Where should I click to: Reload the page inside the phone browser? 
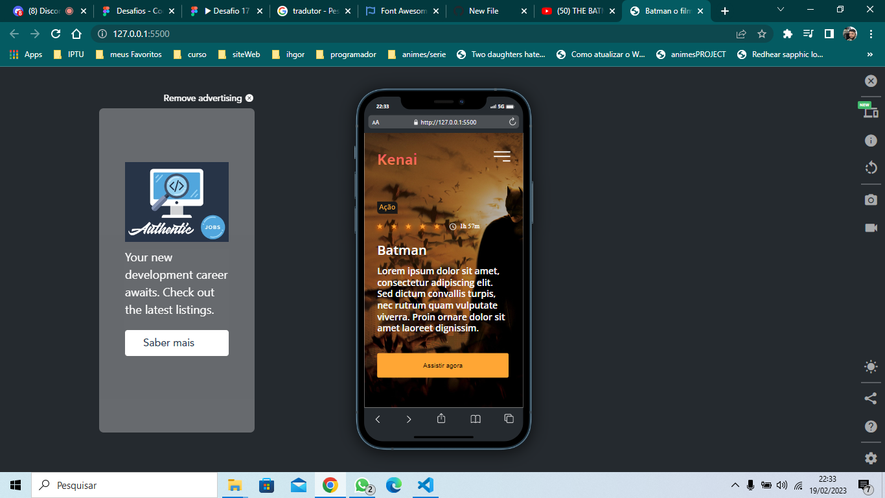[511, 121]
